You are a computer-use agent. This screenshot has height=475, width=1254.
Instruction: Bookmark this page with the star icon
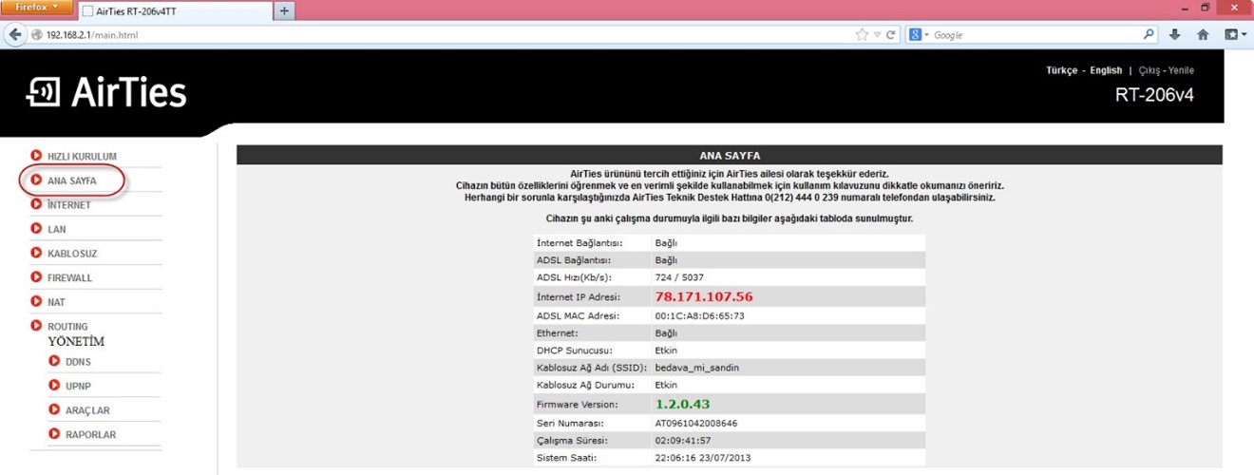point(862,35)
